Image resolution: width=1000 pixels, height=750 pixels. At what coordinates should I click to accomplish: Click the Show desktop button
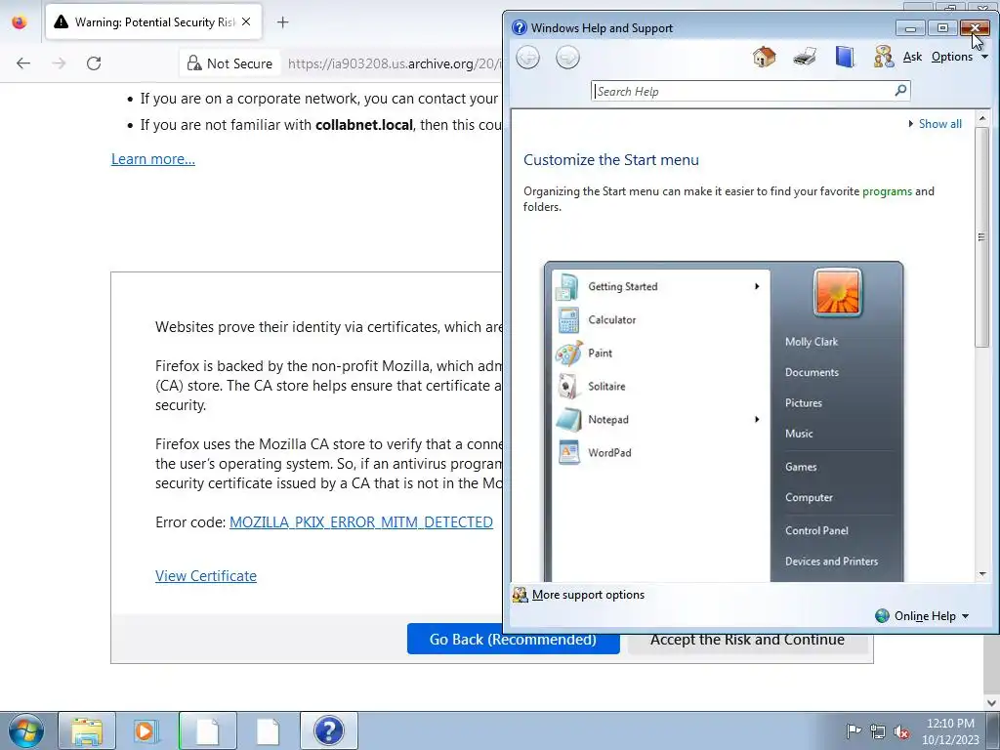[993, 730]
